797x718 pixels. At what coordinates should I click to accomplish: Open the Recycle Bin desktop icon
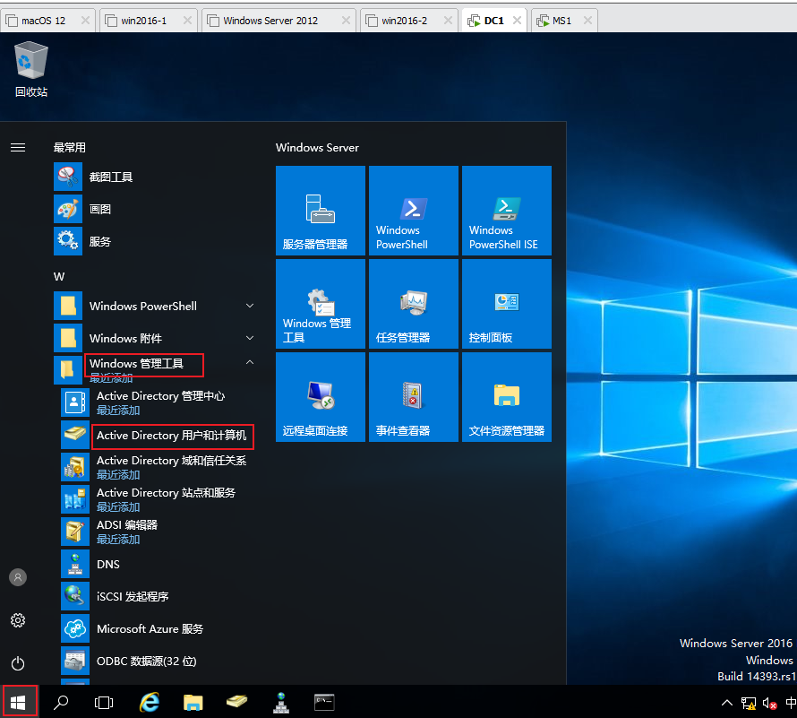pos(31,68)
